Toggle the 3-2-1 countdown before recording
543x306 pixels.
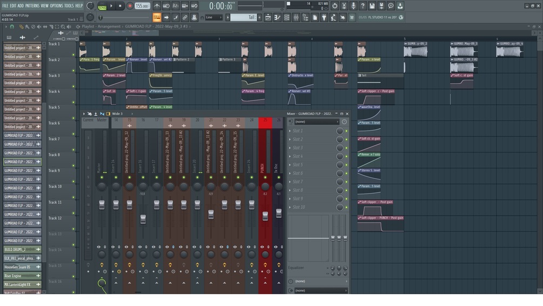tap(176, 6)
